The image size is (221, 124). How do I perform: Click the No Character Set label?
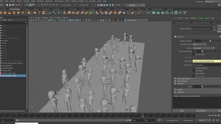point(173,120)
